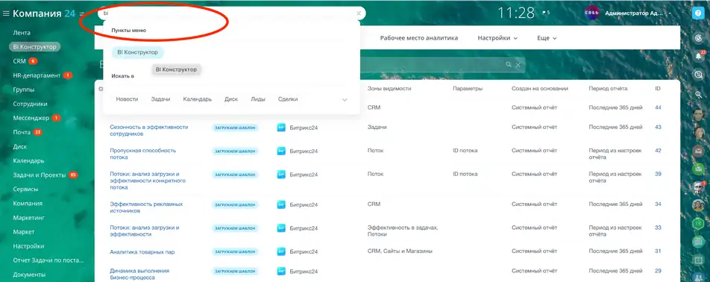Open Группы in left menu
The image size is (710, 282).
click(24, 90)
